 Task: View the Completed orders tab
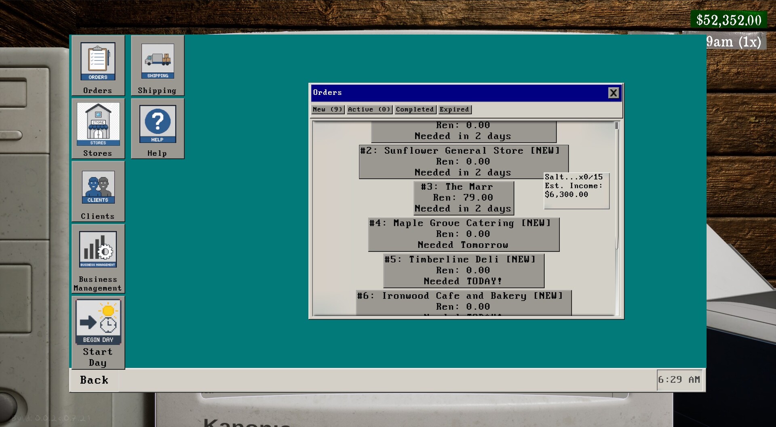pos(415,109)
